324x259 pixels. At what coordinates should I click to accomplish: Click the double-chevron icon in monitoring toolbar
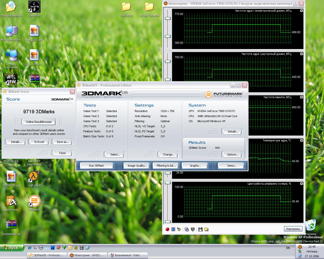pyautogui.click(x=193, y=229)
